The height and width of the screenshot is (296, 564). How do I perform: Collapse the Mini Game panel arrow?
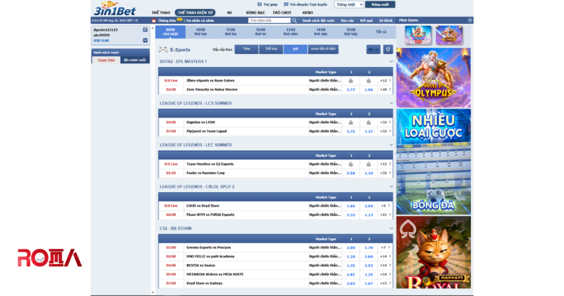click(470, 20)
